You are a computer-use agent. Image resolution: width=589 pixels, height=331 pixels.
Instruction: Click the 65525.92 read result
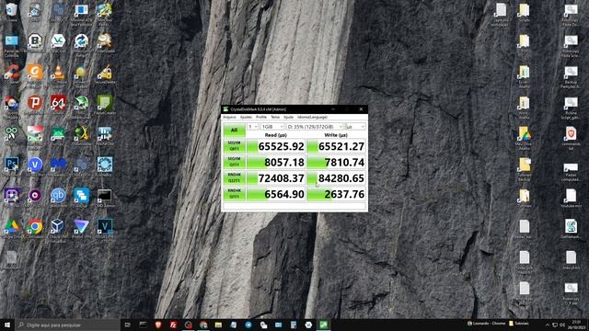point(276,146)
